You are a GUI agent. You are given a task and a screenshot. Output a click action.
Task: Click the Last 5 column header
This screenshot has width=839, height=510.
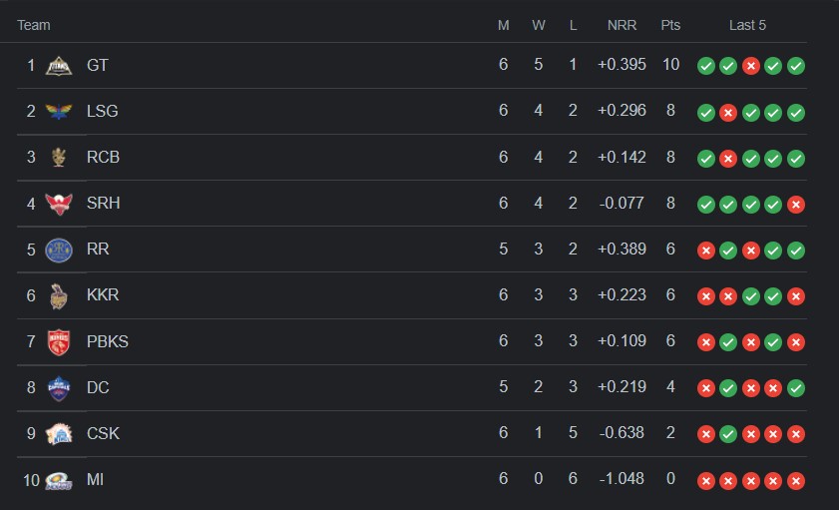tap(747, 25)
